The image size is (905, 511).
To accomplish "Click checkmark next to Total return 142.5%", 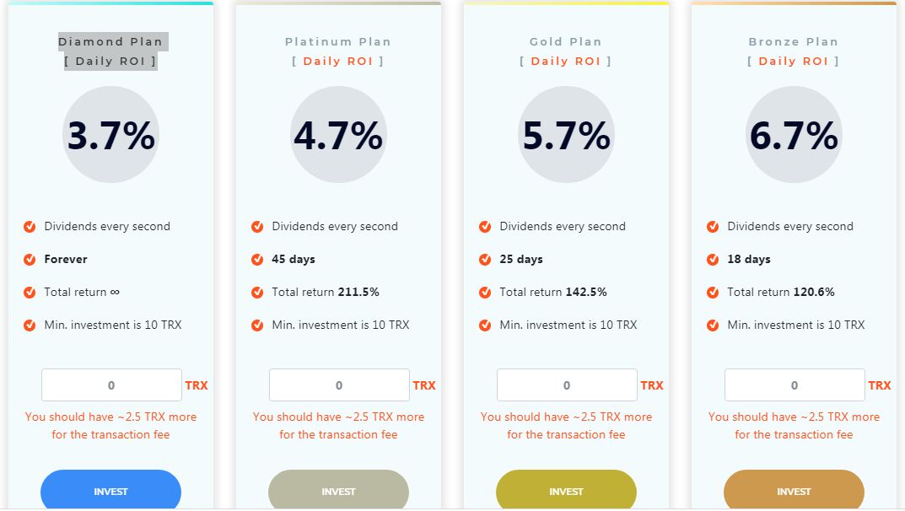I will click(x=485, y=293).
